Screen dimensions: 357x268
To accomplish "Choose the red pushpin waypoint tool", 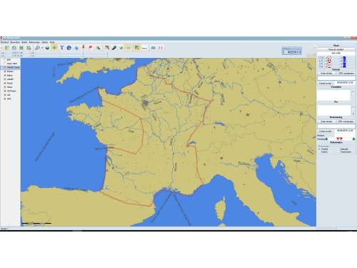I will (x=84, y=48).
